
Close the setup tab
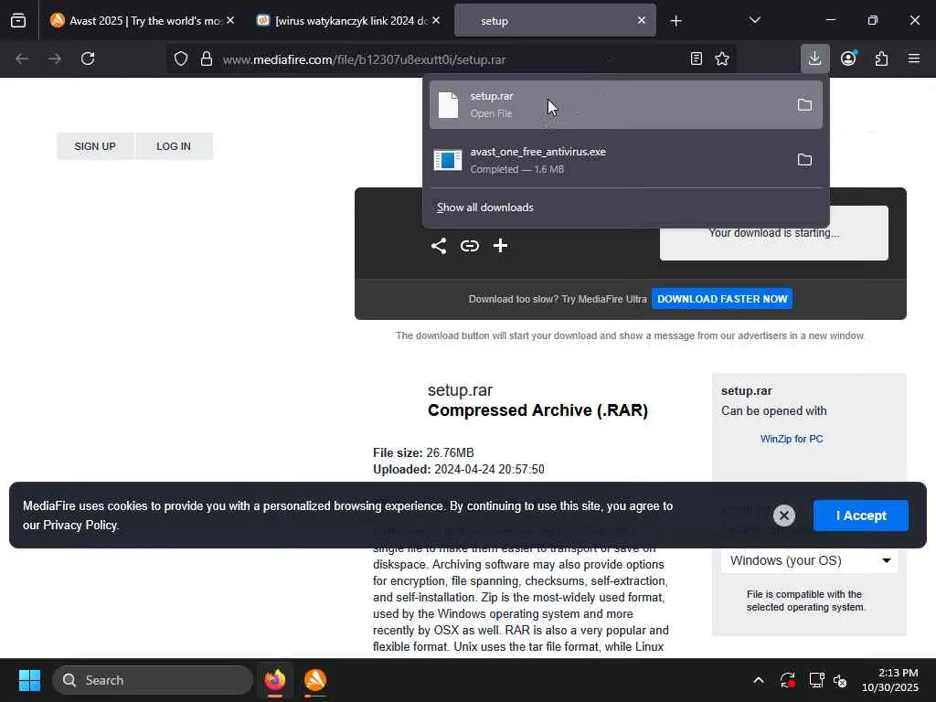coord(641,20)
